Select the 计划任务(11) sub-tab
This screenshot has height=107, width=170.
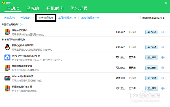[x=27, y=18]
